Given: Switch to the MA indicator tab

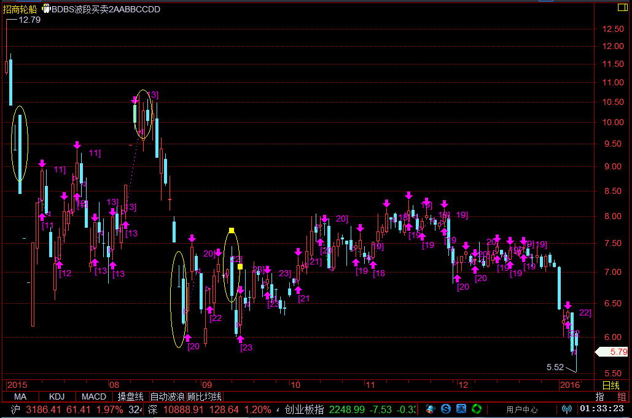Looking at the screenshot, I should coord(20,397).
